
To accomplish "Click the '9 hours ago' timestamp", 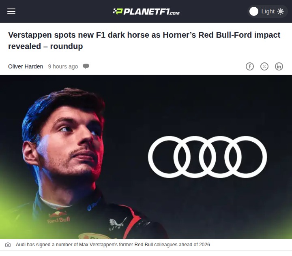I will [63, 66].
